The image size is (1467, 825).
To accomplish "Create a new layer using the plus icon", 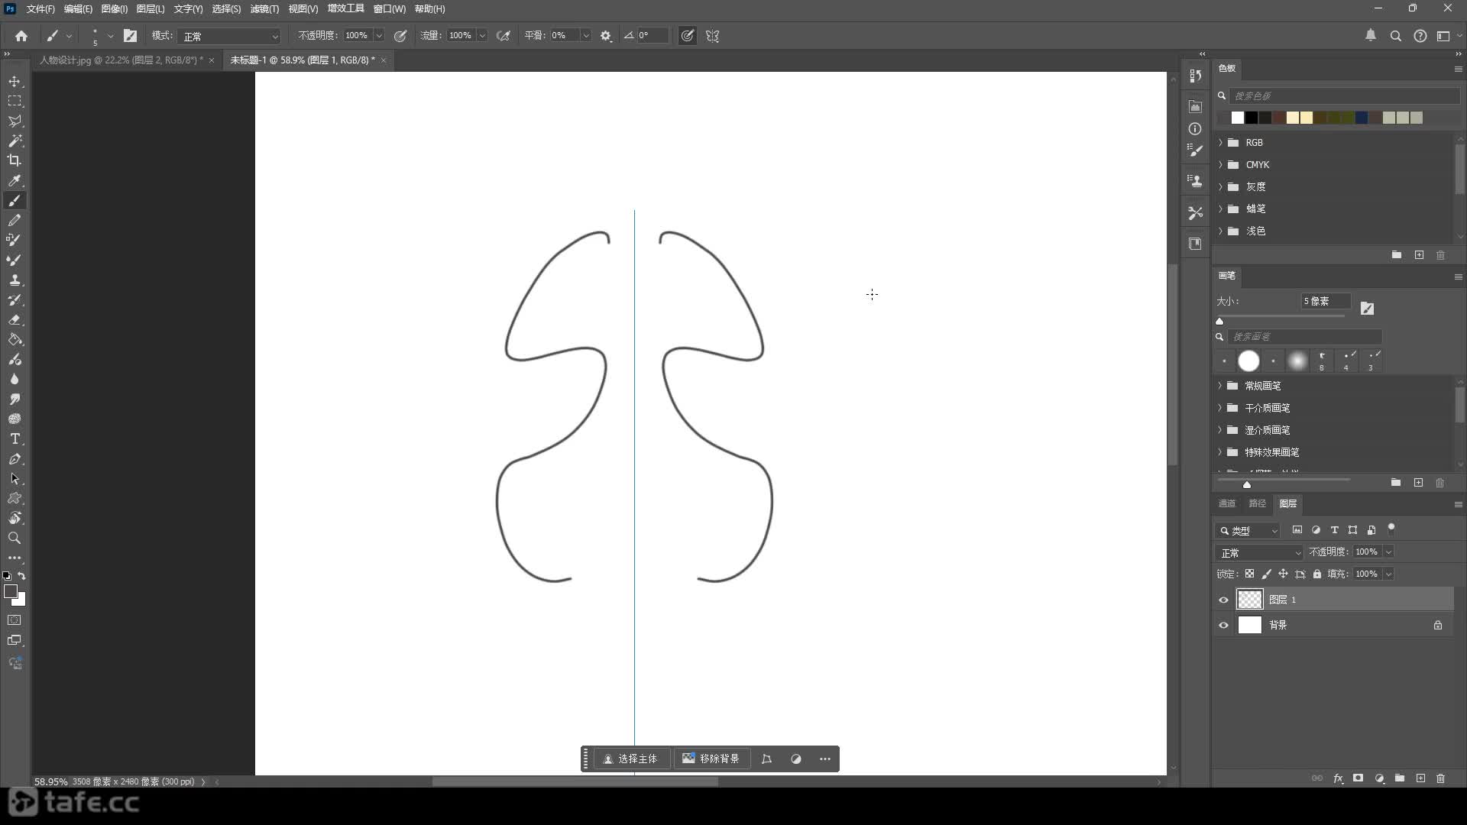I will tap(1420, 778).
